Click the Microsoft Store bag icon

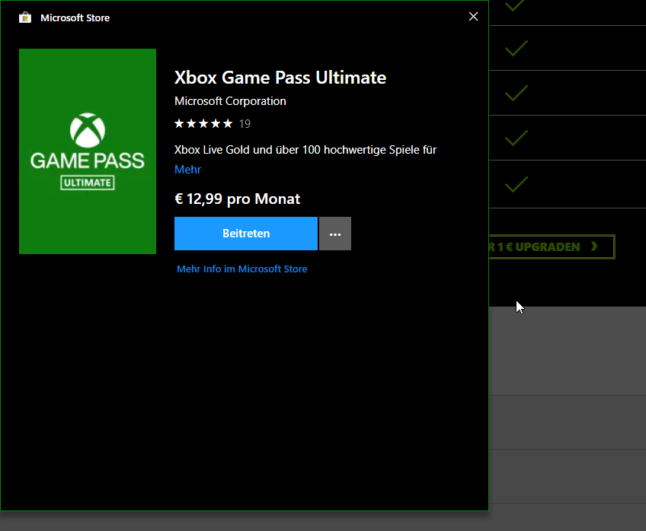tap(25, 17)
